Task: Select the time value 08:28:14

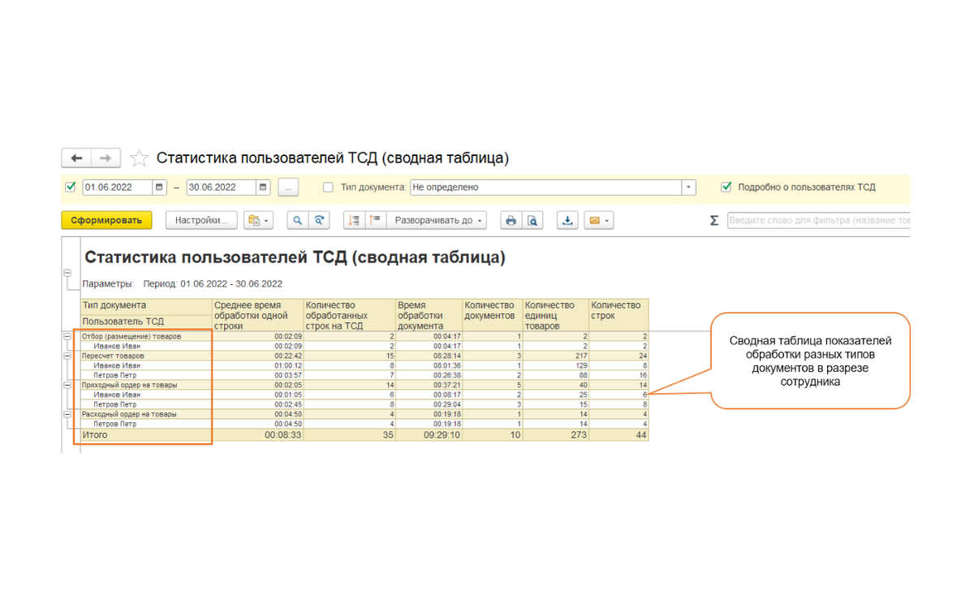Action: (447, 356)
